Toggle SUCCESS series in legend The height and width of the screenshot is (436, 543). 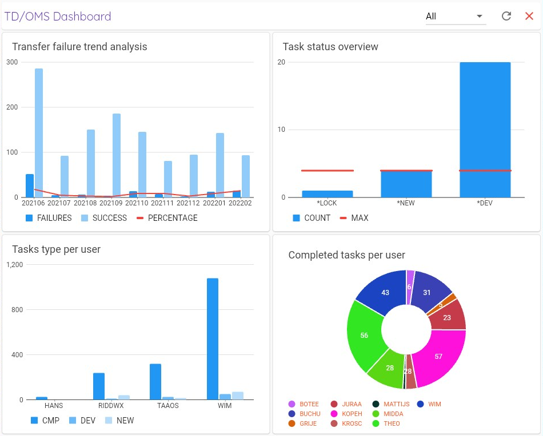(x=104, y=218)
